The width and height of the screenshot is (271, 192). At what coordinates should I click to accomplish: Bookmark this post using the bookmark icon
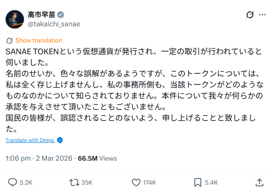click(198, 182)
